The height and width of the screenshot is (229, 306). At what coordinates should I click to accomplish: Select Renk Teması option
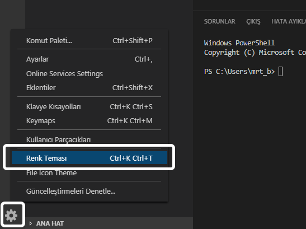pos(90,158)
